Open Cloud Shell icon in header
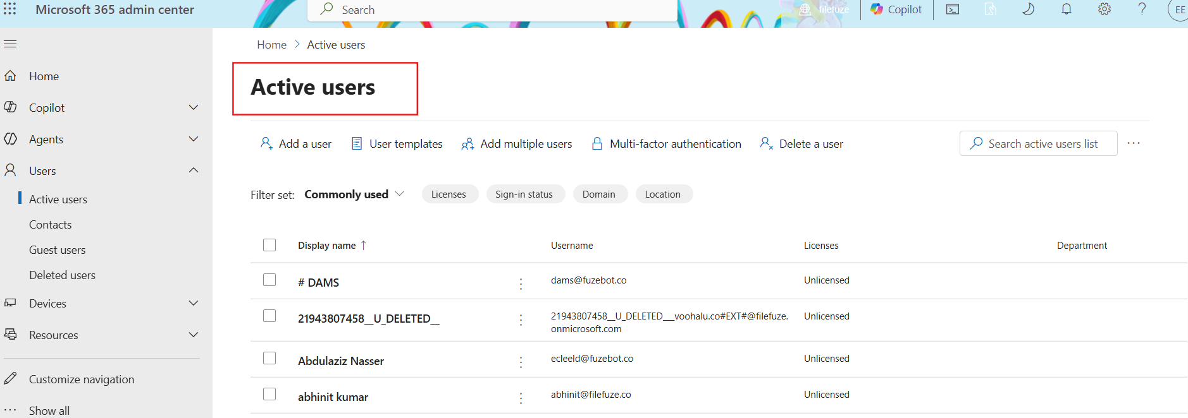Screen dimensions: 1188x418 pyautogui.click(x=953, y=9)
